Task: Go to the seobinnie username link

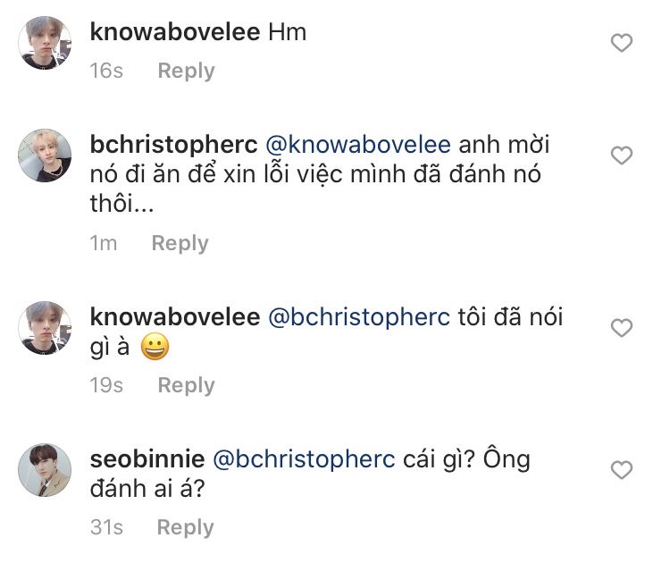Action: point(148,459)
